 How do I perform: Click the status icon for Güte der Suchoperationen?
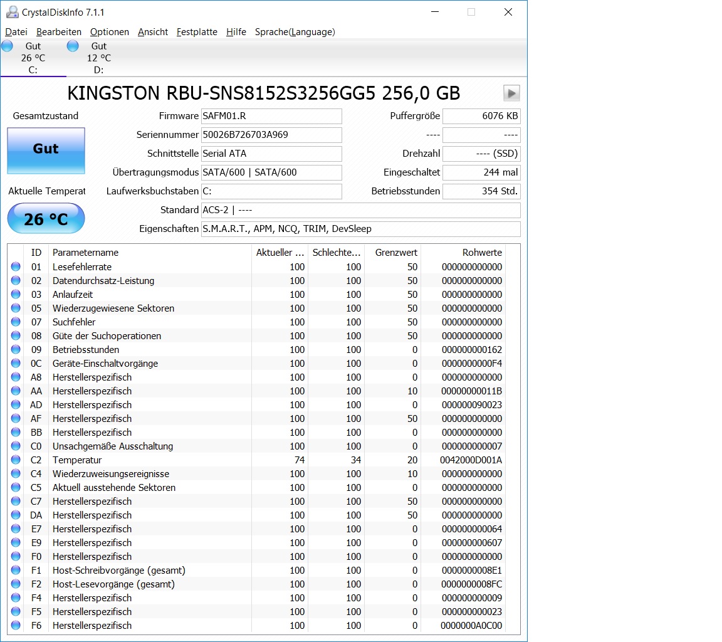coord(16,335)
